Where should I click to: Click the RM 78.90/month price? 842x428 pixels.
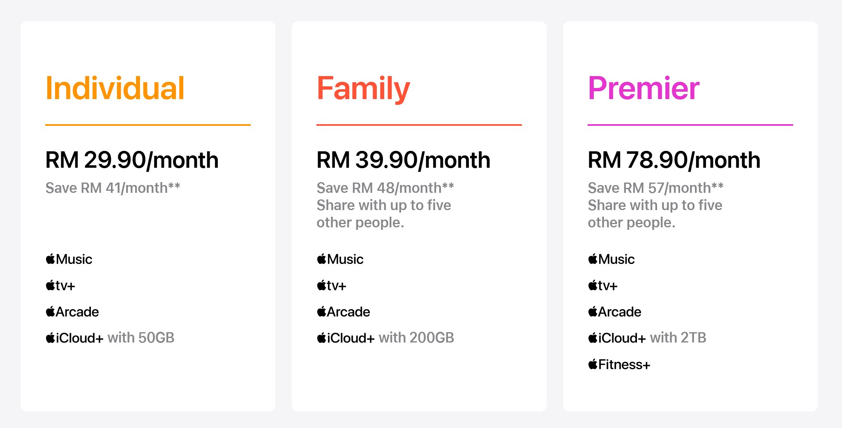(x=674, y=160)
